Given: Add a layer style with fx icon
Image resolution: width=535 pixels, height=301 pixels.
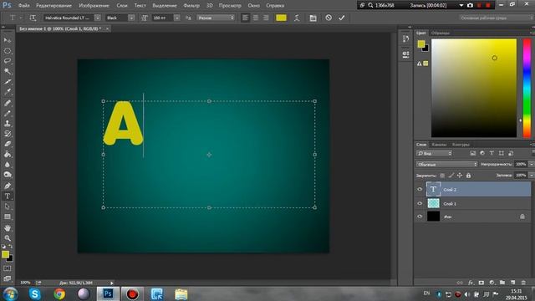Looking at the screenshot, I should pos(471,283).
